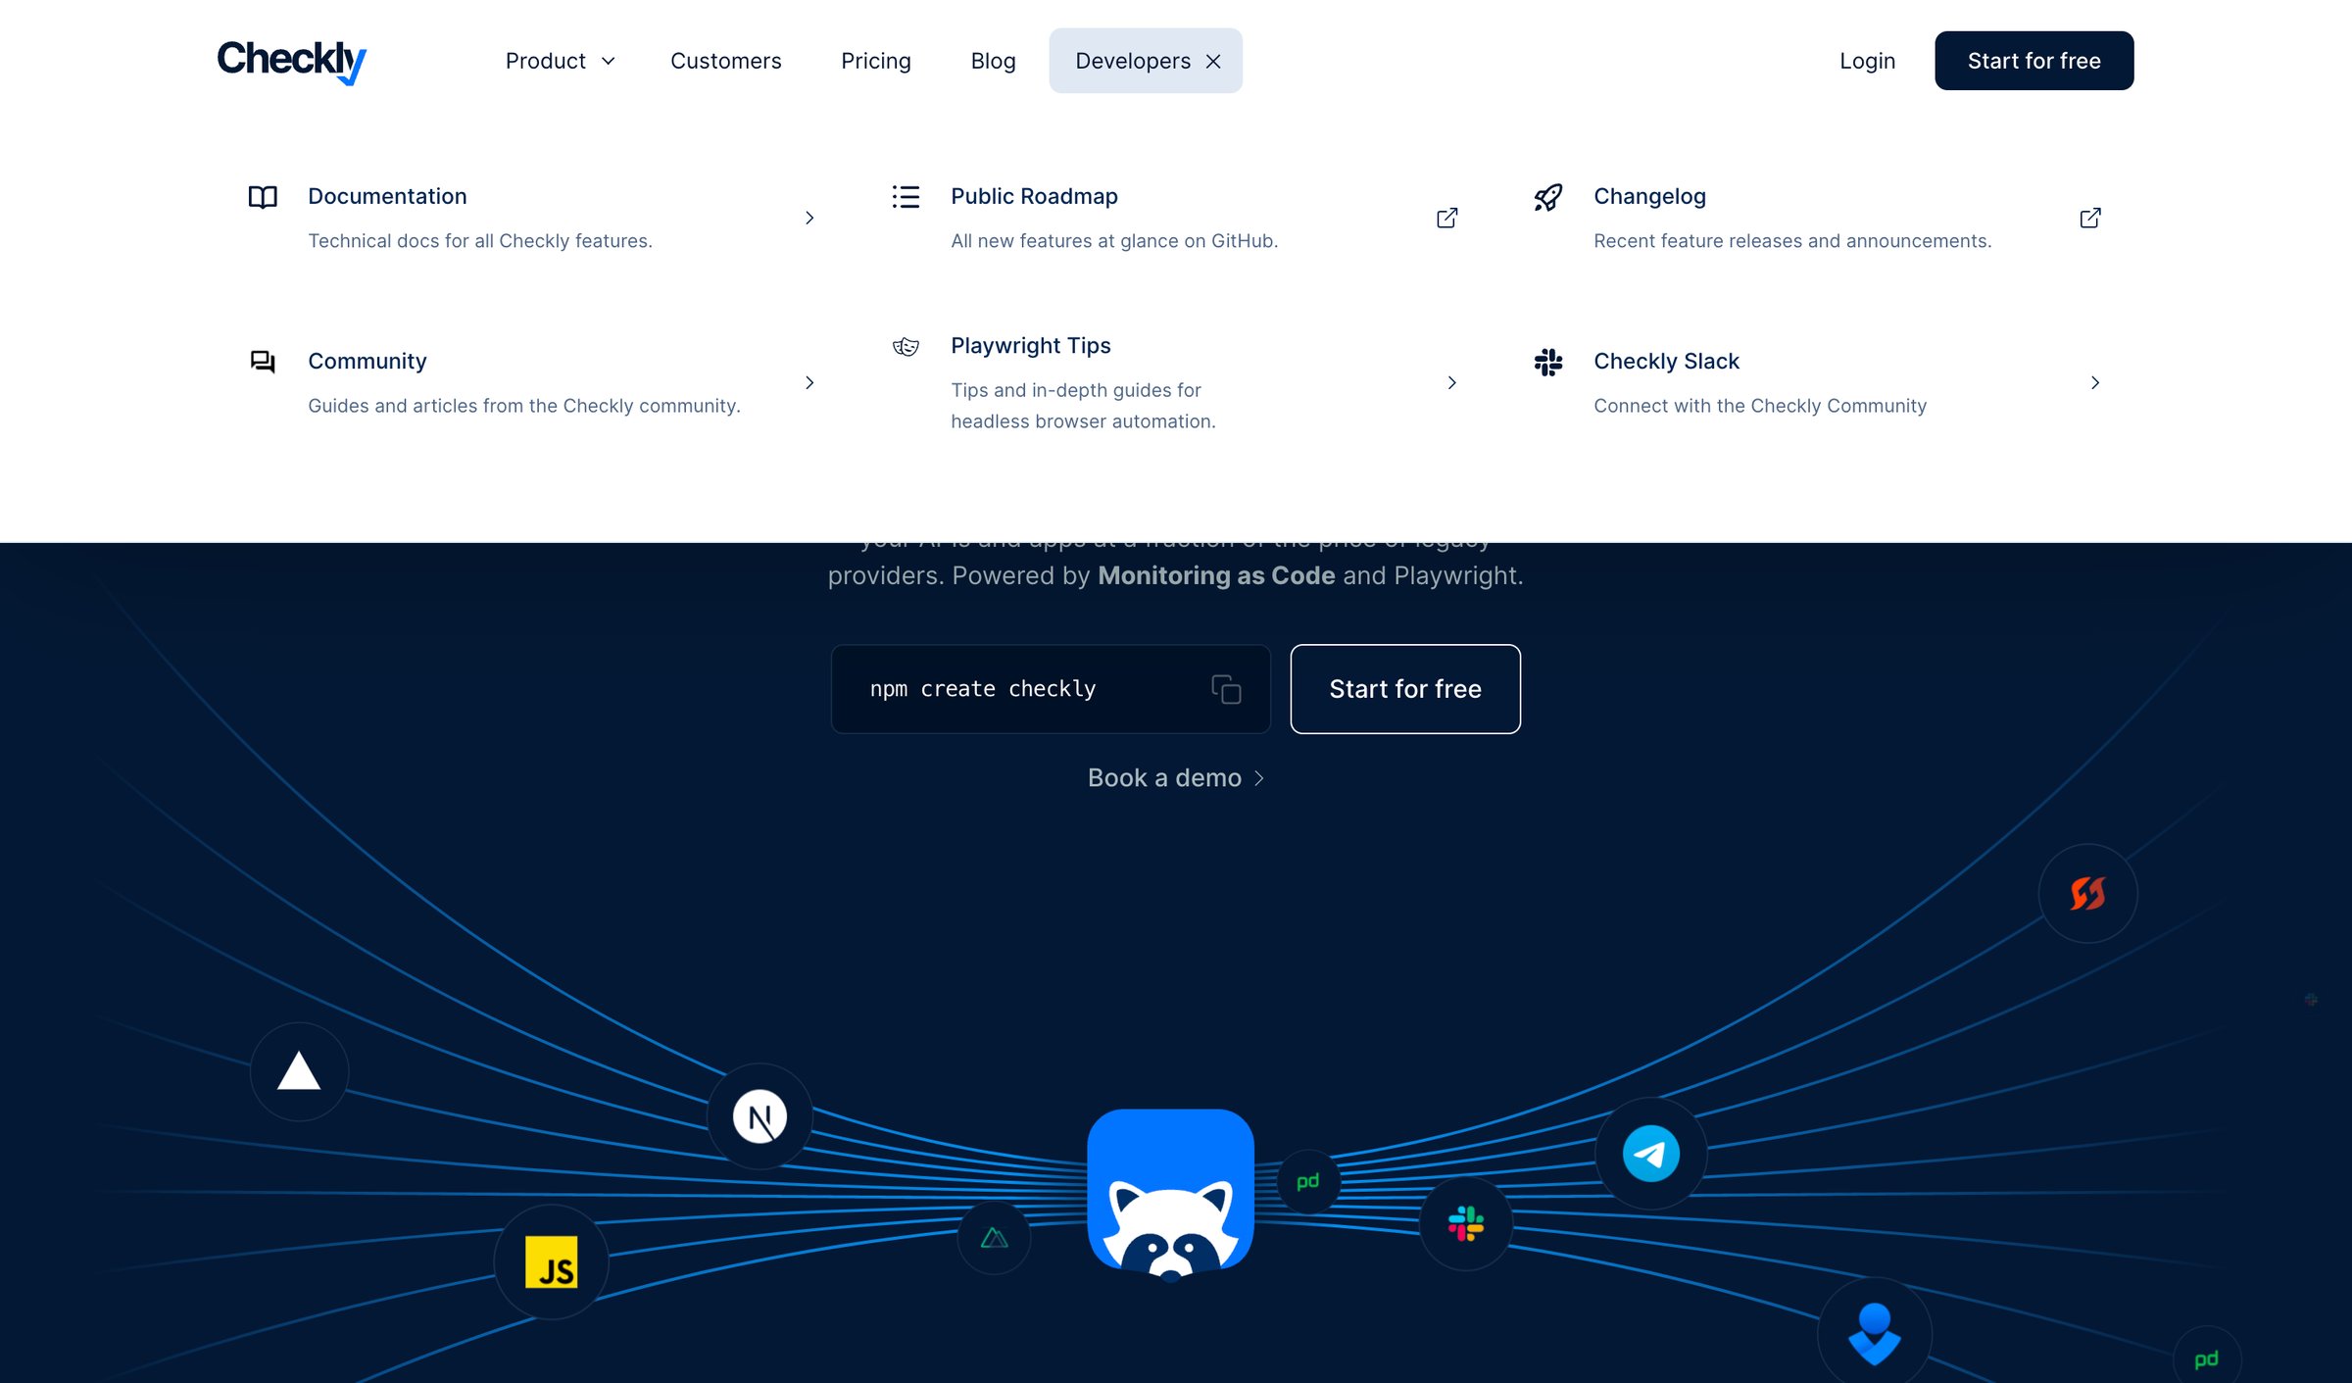Image resolution: width=2352 pixels, height=1383 pixels.
Task: Click the chevron next to Playwright Tips
Action: 1452,382
